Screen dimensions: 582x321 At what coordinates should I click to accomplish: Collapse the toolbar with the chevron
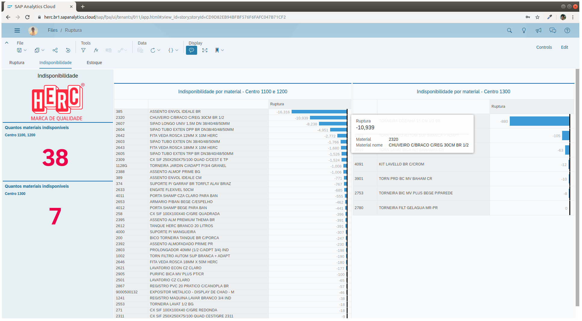(x=7, y=43)
